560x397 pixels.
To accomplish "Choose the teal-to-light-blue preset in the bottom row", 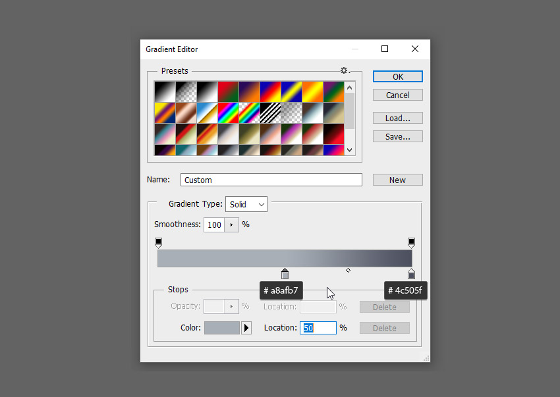I will [186, 150].
